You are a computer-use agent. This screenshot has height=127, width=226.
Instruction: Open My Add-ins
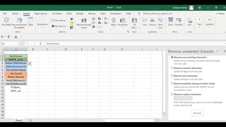point(59,26)
